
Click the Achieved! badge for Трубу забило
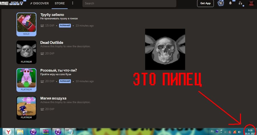coord(65,25)
